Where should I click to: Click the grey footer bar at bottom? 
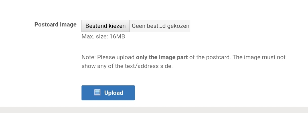pos(154,110)
